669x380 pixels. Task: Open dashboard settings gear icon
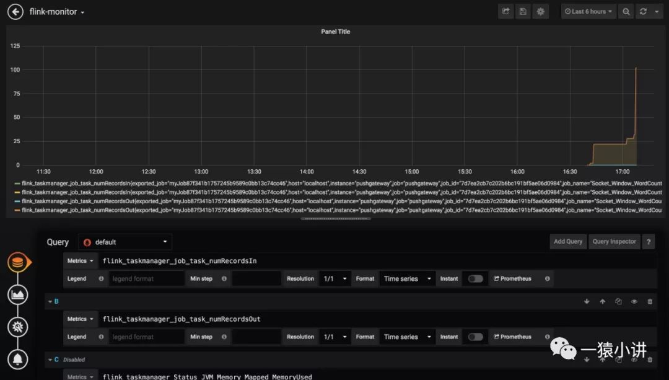540,12
